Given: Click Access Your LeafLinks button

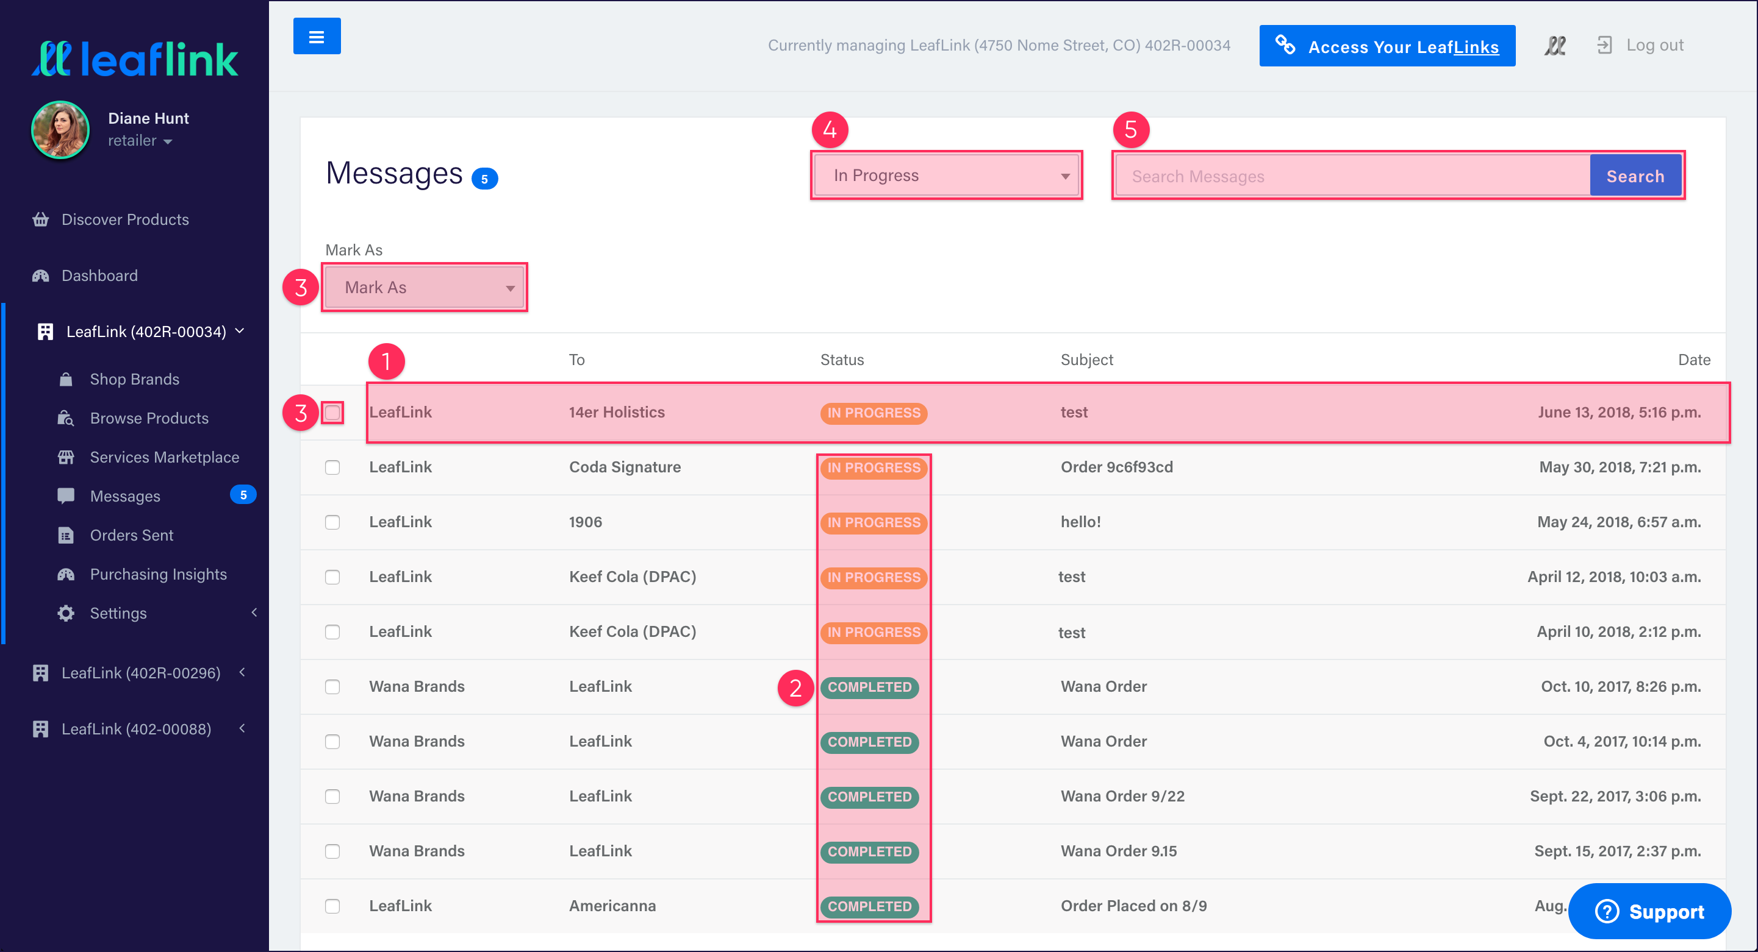Looking at the screenshot, I should [1387, 46].
